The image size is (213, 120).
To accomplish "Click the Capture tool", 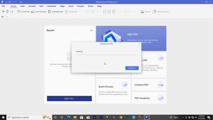I will coord(146,12).
